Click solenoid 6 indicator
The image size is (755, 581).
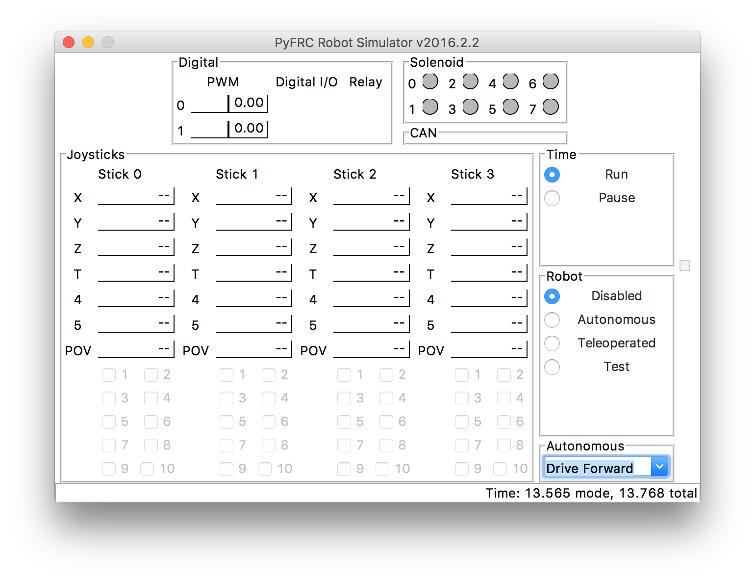551,81
